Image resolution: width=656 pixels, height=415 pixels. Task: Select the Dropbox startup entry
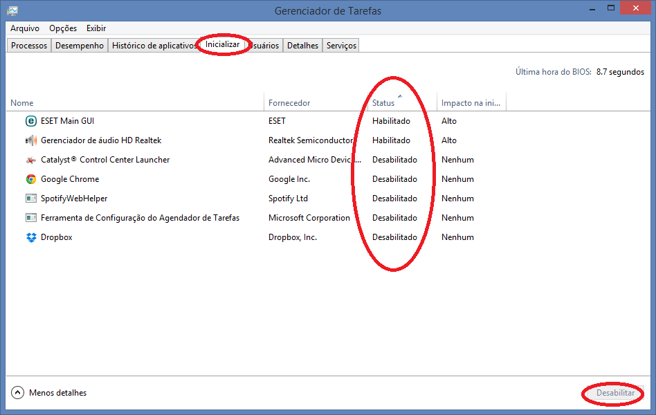tap(57, 237)
